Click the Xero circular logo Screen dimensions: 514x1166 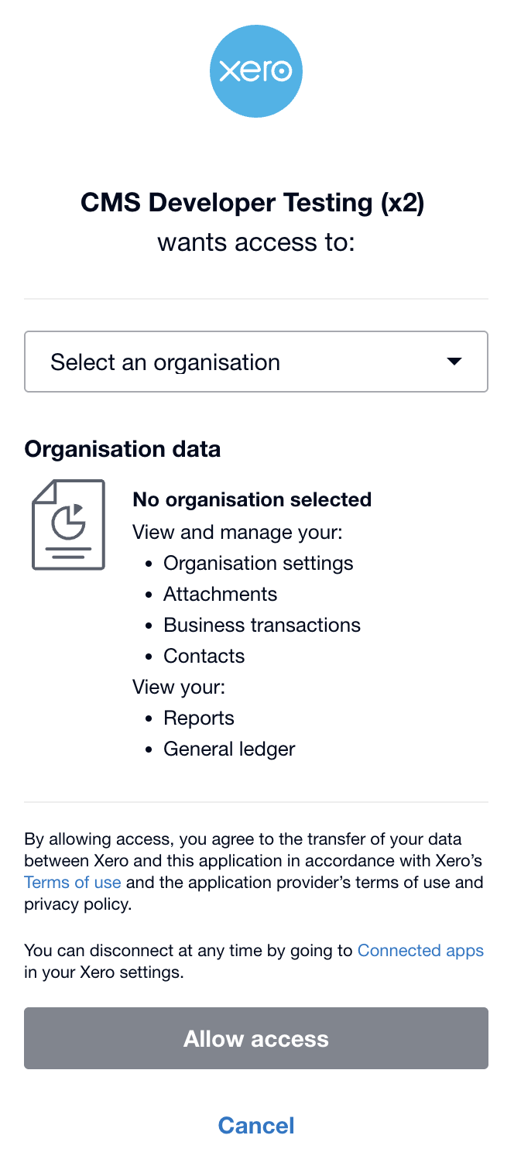(x=256, y=71)
